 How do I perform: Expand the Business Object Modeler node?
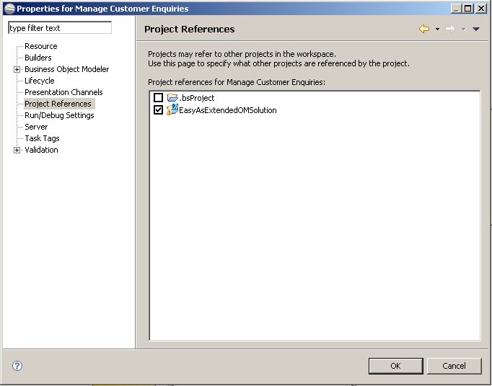(x=17, y=69)
